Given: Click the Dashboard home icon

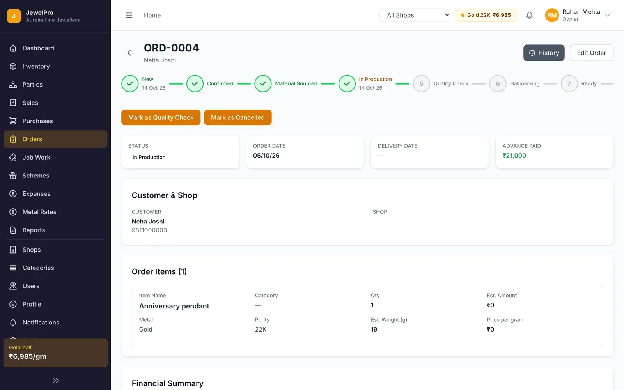Looking at the screenshot, I should tap(13, 48).
